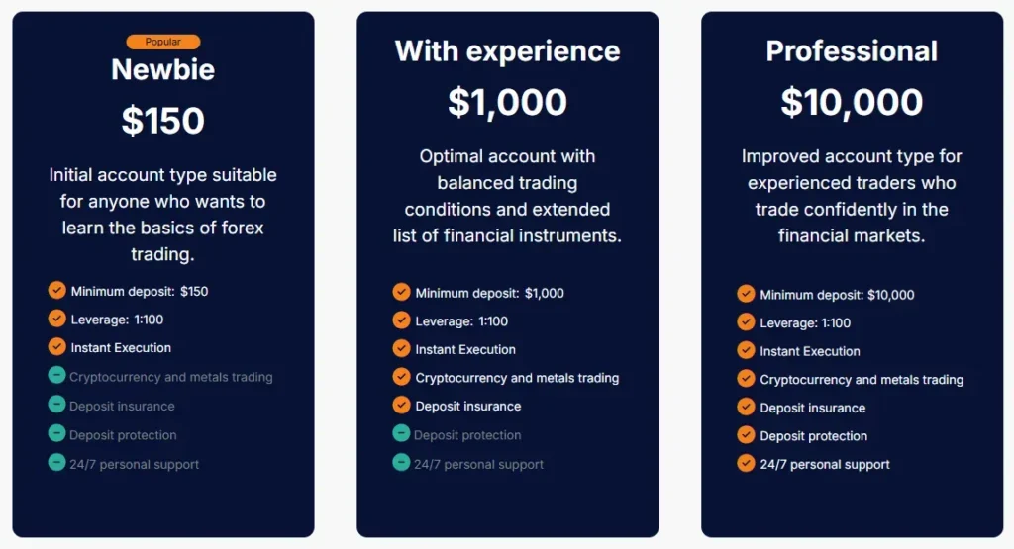Click Professional 24/7 personal support checkmark
This screenshot has height=549, width=1014.
click(746, 463)
